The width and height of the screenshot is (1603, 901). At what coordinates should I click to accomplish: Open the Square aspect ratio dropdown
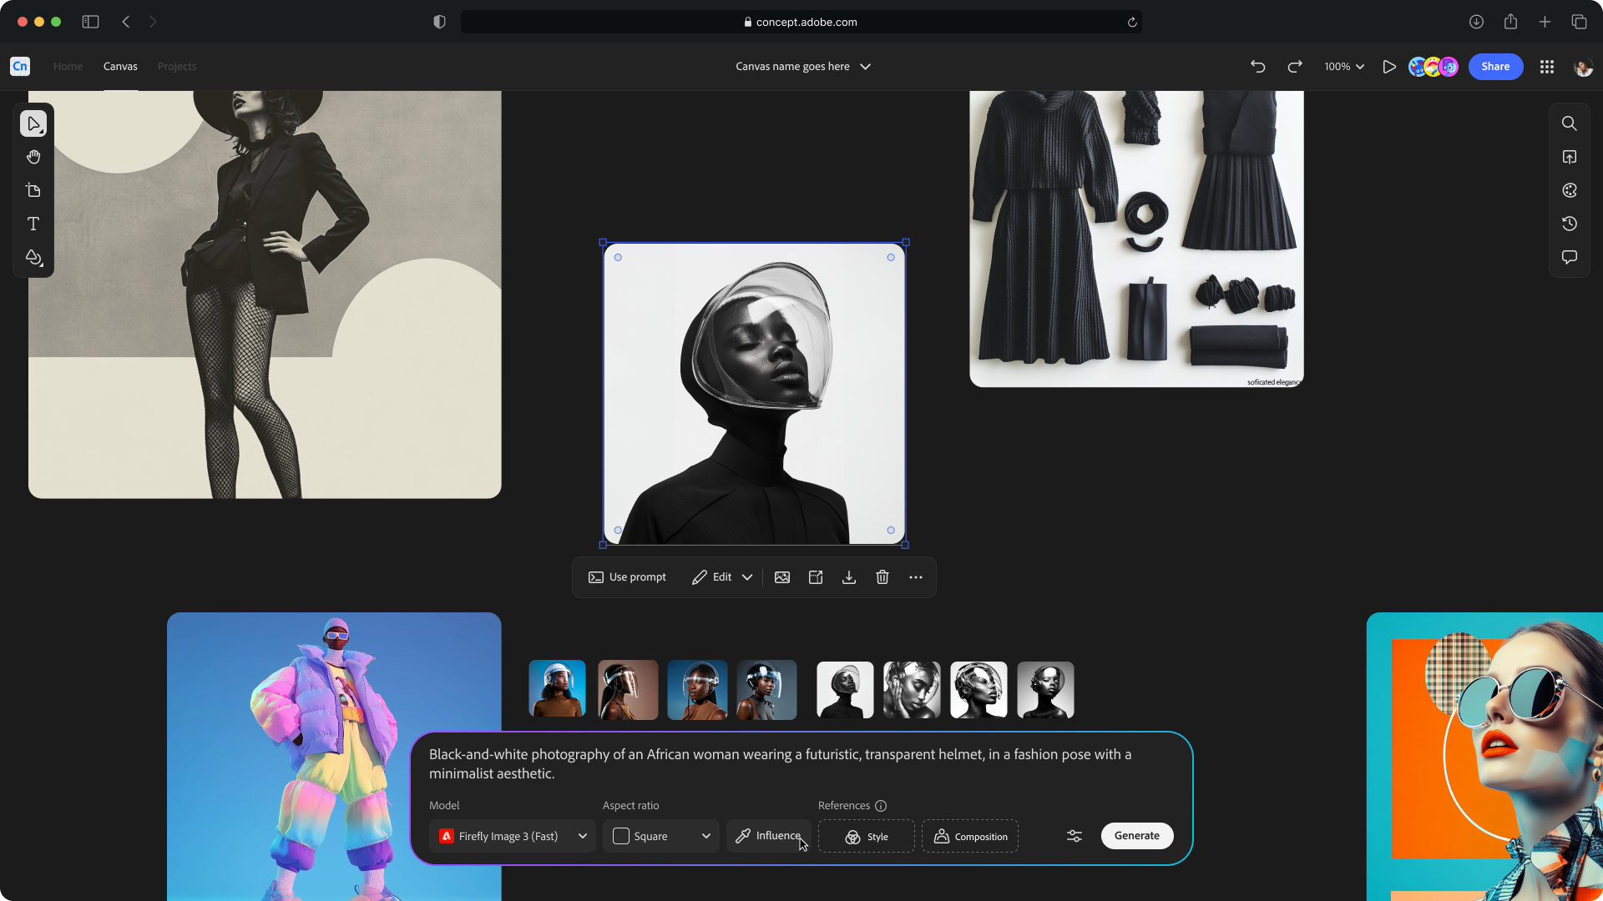661,836
